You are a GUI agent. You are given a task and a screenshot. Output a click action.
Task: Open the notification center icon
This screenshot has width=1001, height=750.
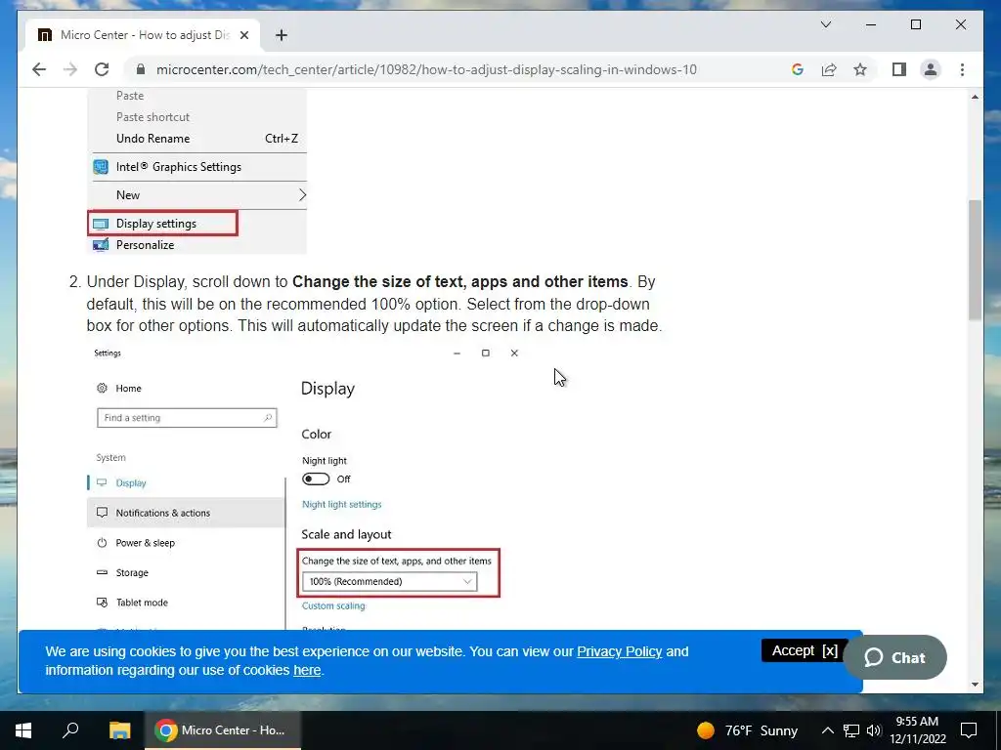pos(969,729)
